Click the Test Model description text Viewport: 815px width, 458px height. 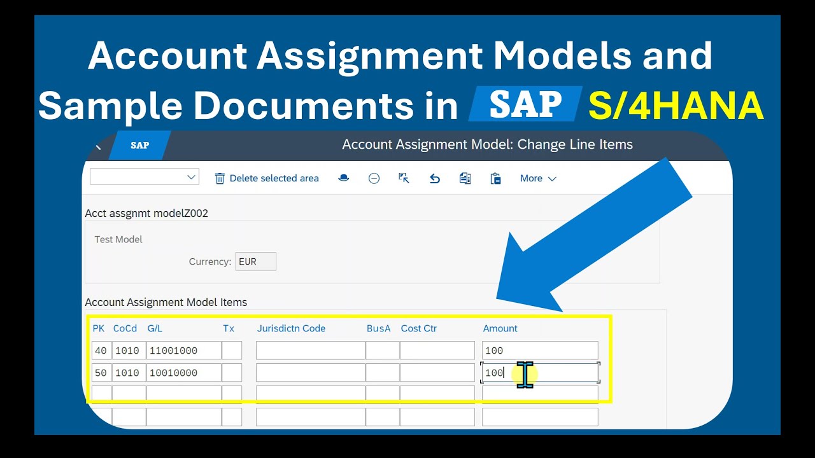click(118, 239)
